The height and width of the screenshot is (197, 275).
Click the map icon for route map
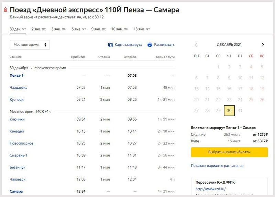click(110, 45)
